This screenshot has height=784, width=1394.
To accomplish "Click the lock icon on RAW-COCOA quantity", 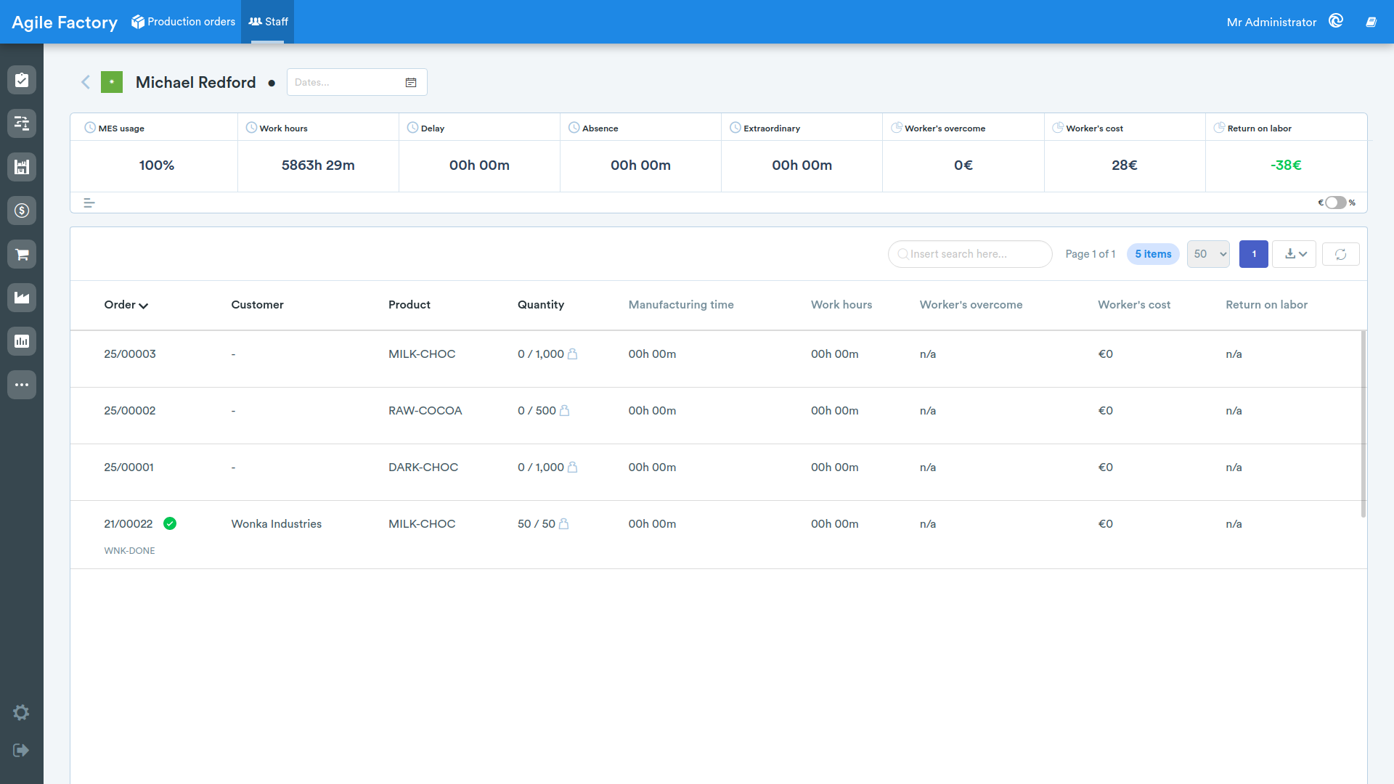I will [x=564, y=410].
